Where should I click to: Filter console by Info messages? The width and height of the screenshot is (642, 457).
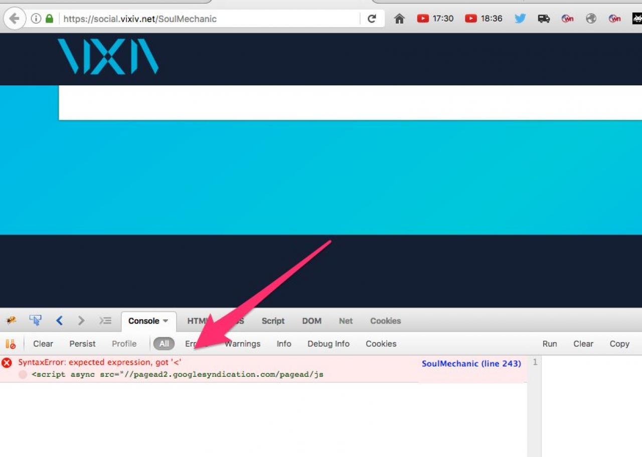[284, 344]
